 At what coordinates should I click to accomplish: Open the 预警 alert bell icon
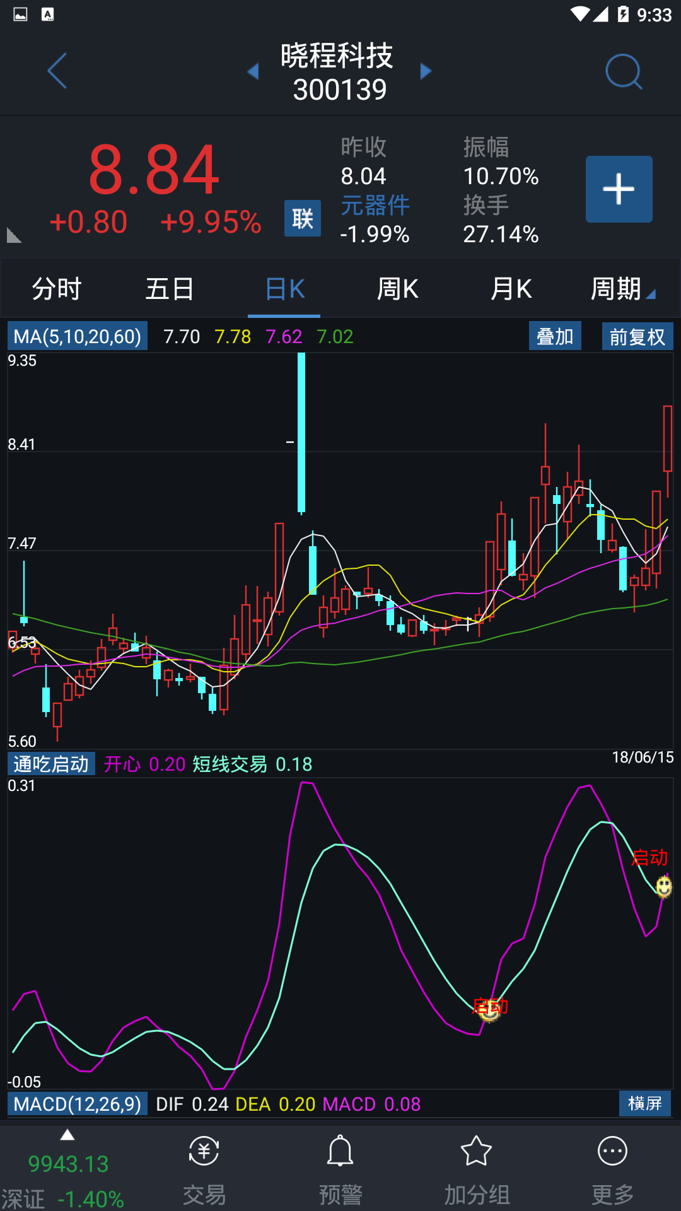(x=340, y=1152)
